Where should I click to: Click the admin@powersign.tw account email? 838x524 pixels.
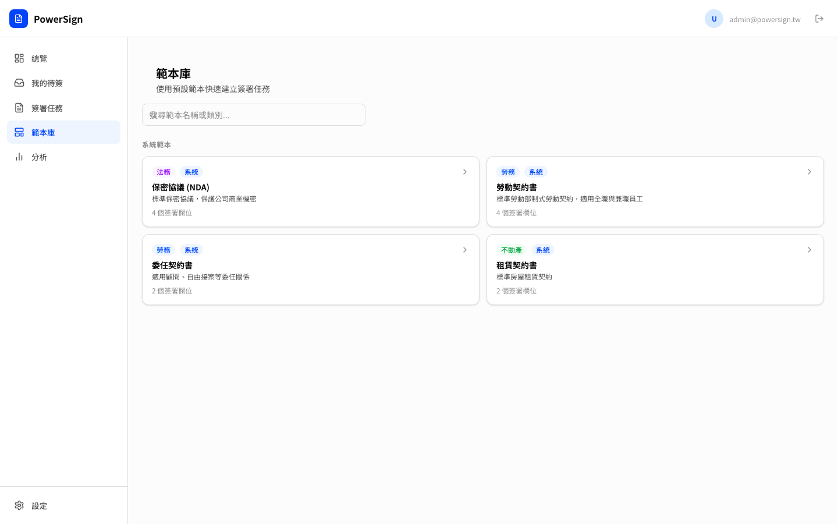click(765, 19)
